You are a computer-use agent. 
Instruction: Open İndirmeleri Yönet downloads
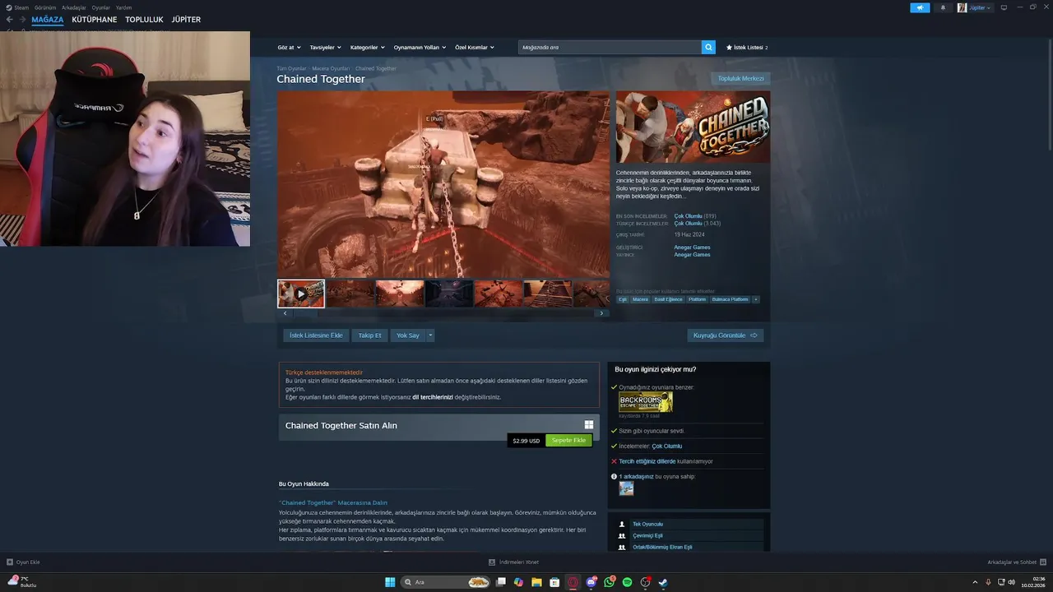click(x=513, y=562)
